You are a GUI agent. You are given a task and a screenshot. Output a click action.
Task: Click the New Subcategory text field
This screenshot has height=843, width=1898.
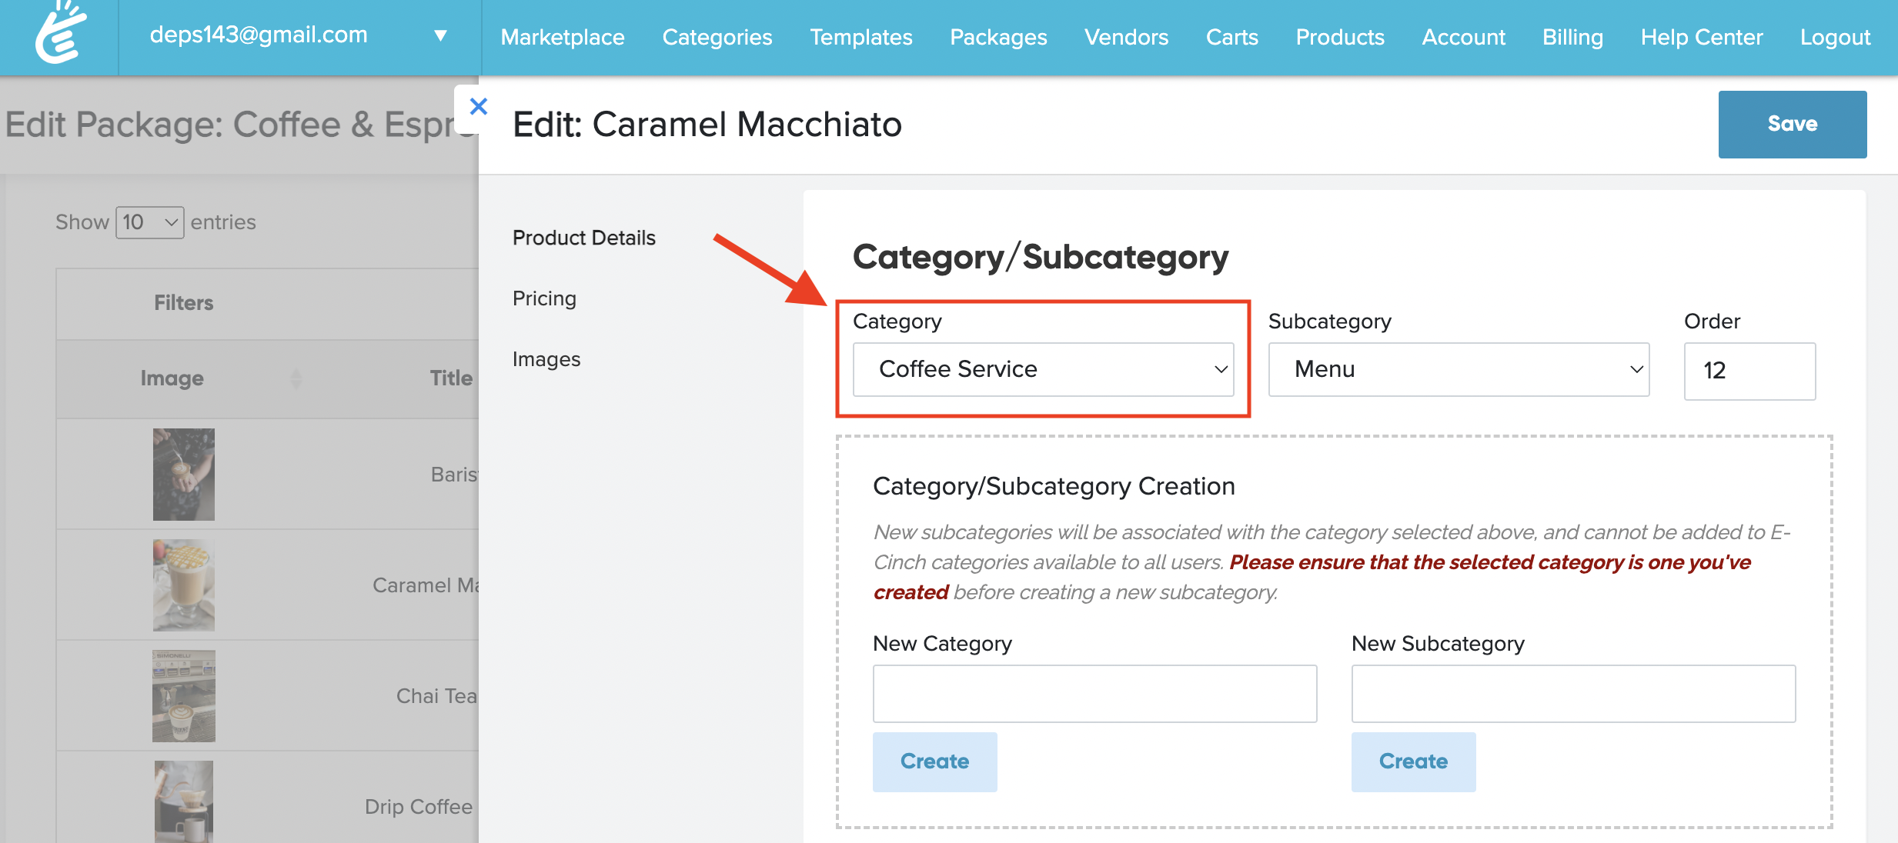[1572, 694]
